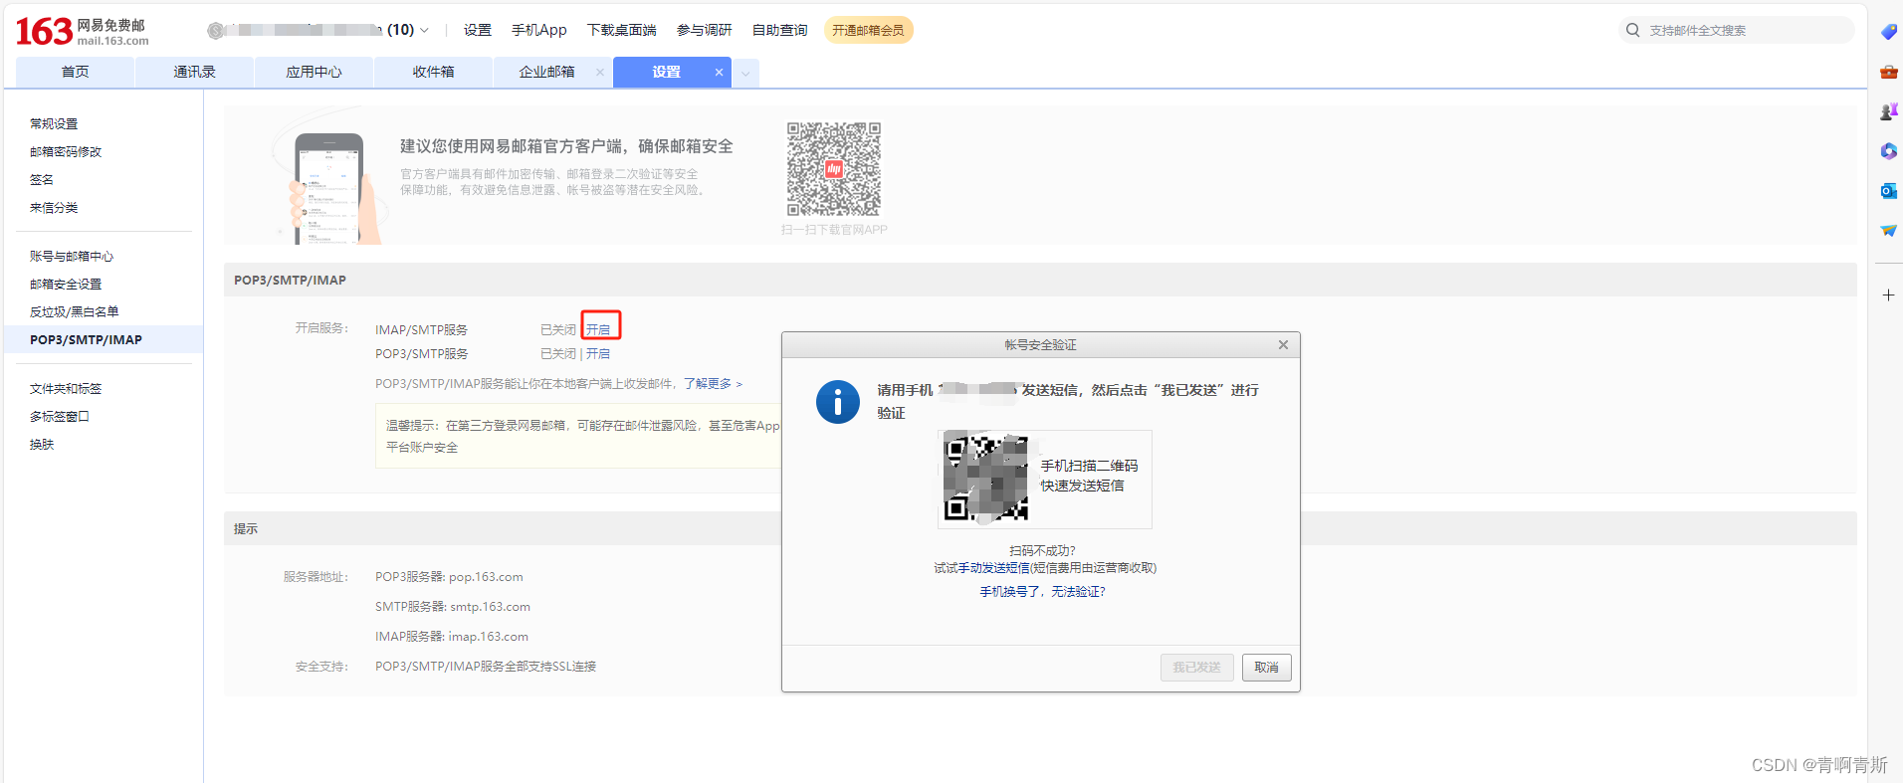
Task: Click 自助查询 in the top menu
Action: click(779, 30)
